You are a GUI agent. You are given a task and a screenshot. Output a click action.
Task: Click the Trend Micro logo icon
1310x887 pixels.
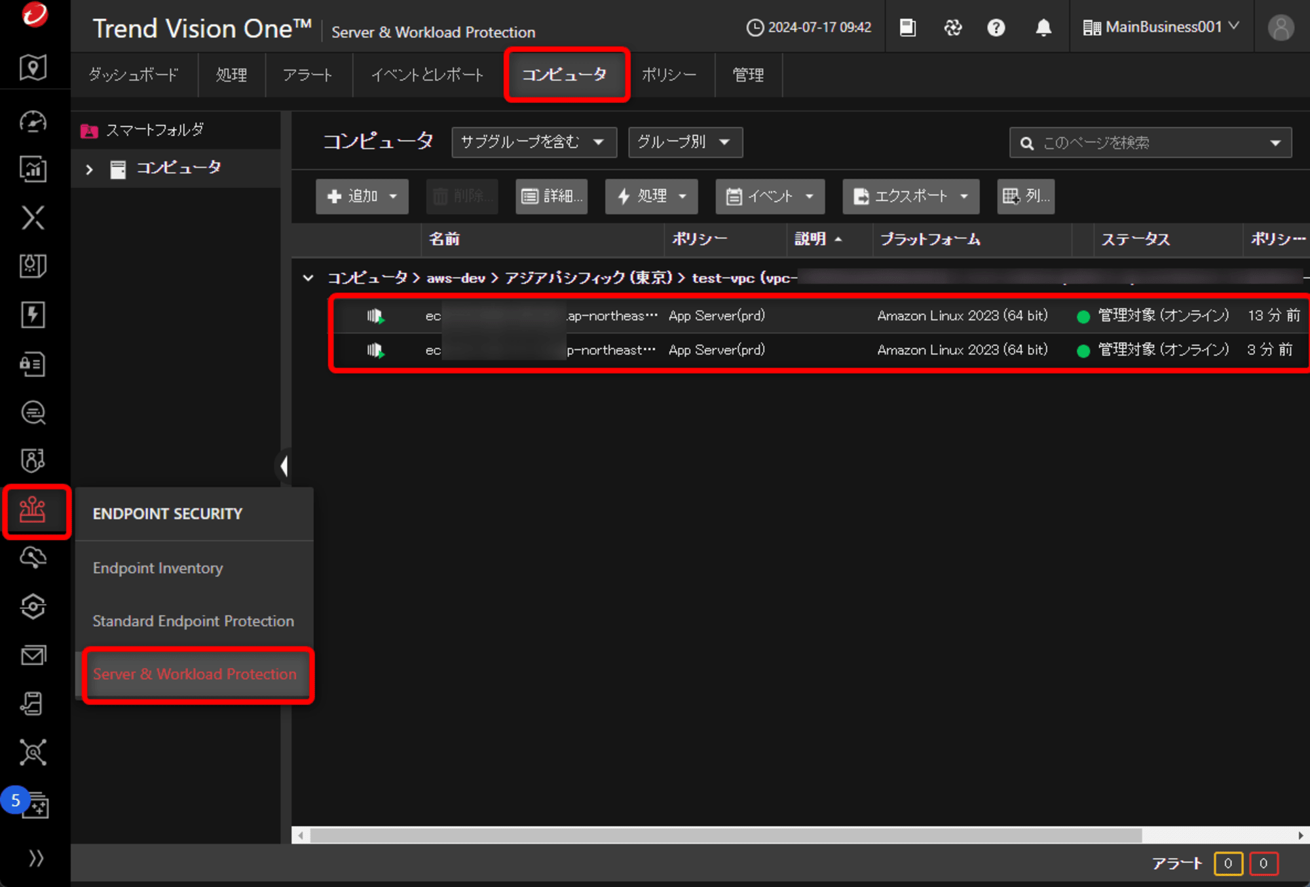click(x=35, y=14)
